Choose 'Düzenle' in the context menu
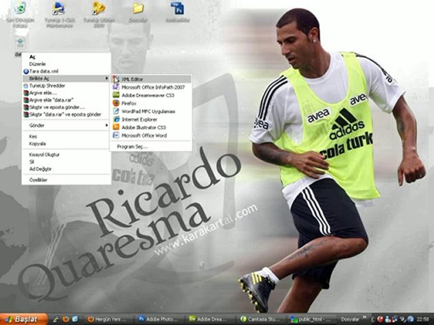 [66, 64]
